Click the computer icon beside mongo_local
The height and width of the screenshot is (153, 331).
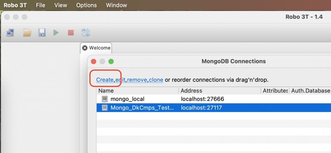(x=104, y=99)
